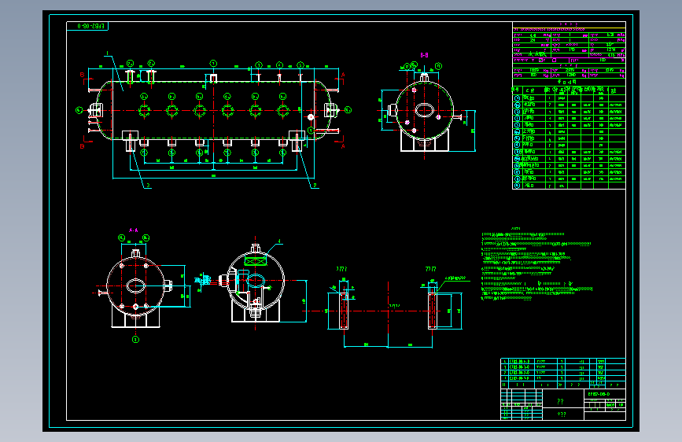Click the "??" name field in the title block

pyautogui.click(x=560, y=402)
